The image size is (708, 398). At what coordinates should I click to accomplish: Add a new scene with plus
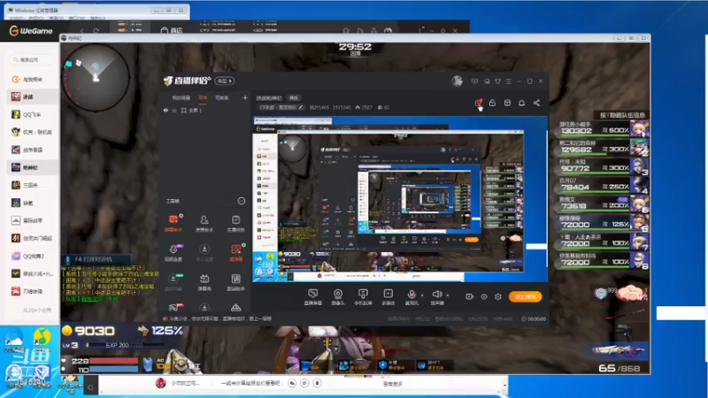coord(245,97)
